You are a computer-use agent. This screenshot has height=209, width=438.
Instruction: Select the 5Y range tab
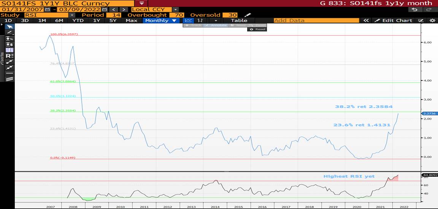pyautogui.click(x=113, y=21)
